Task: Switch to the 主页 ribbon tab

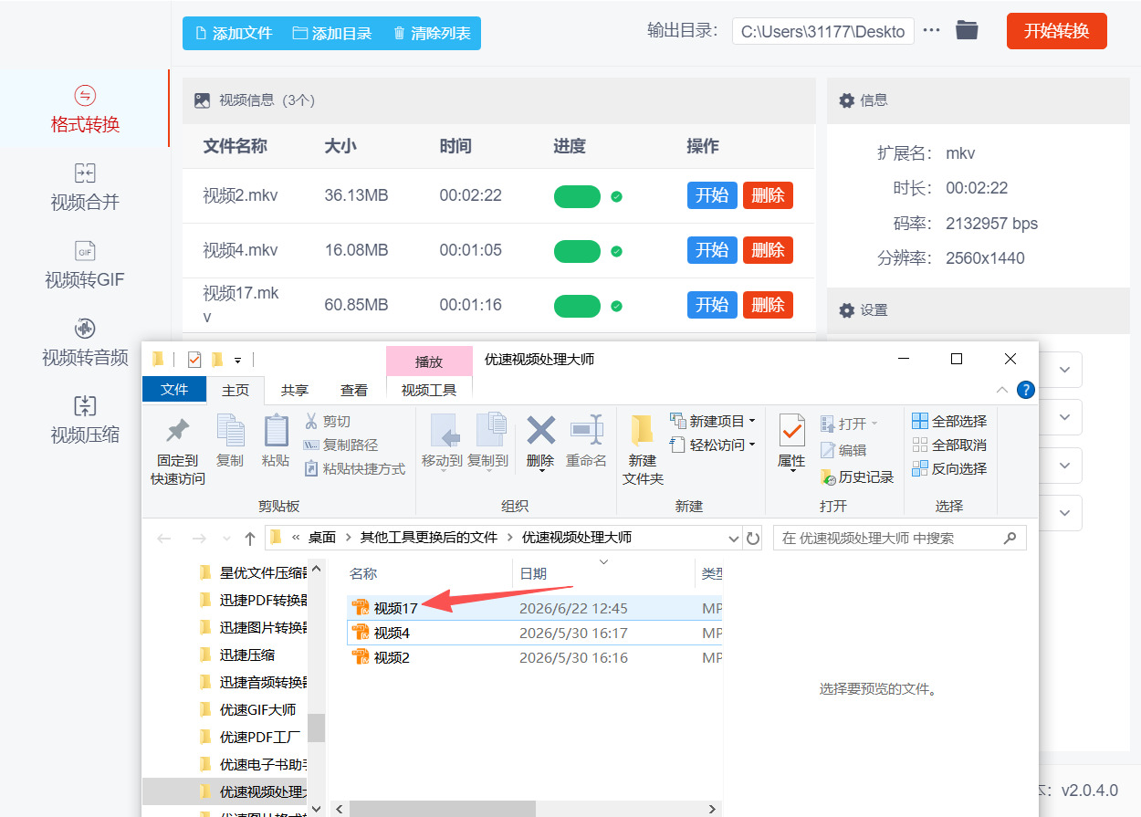Action: tap(236, 390)
